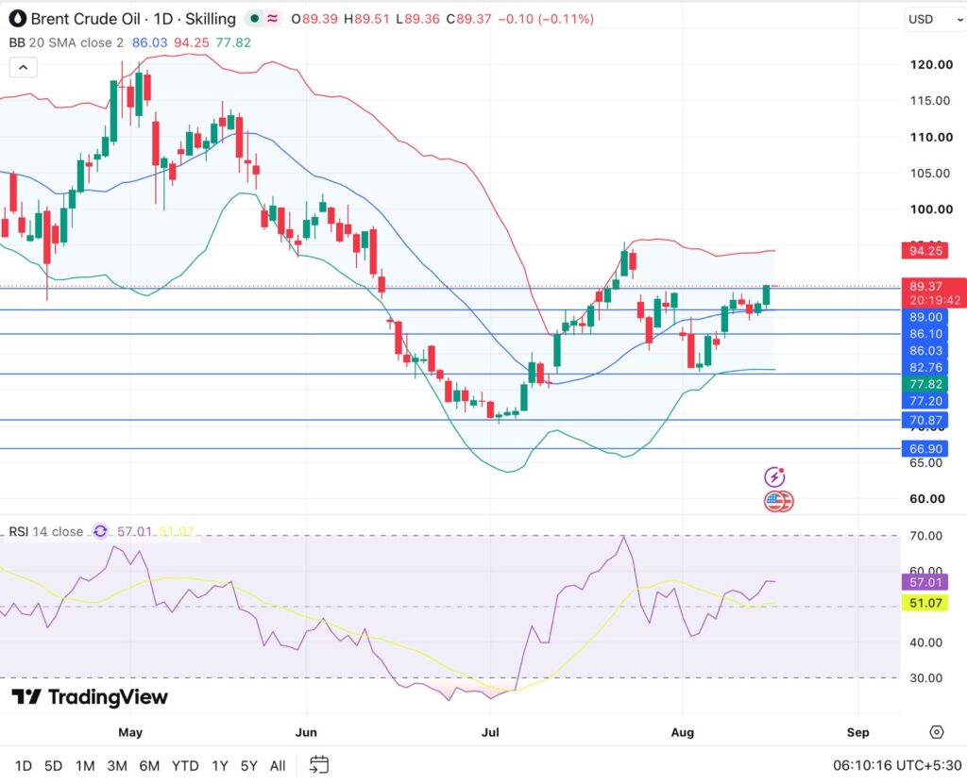
Task: Click the Sep label on time axis
Action: [857, 732]
